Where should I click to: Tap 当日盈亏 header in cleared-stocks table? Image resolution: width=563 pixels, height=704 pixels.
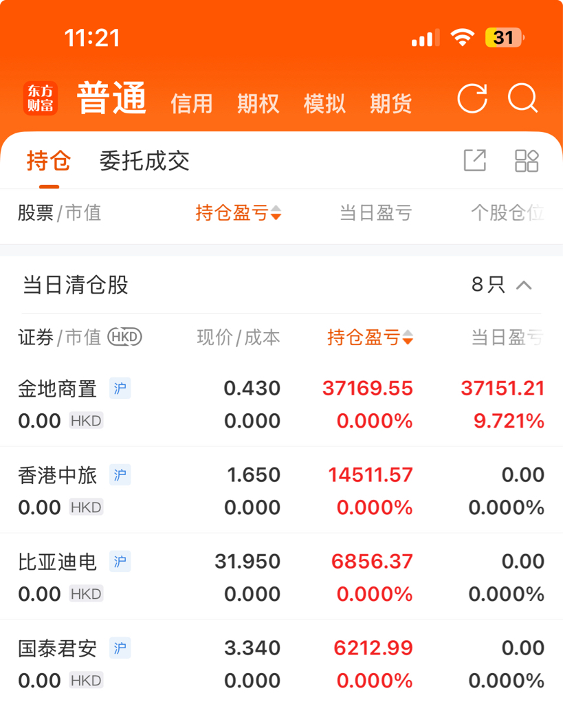pyautogui.click(x=508, y=337)
